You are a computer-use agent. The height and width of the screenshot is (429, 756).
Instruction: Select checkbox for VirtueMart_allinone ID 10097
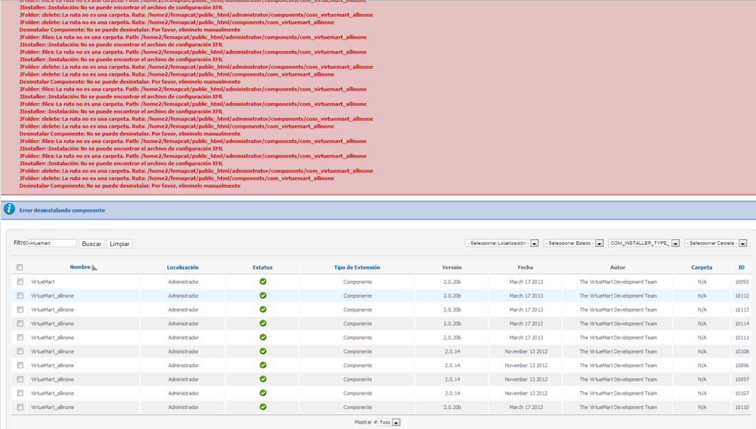click(x=20, y=379)
